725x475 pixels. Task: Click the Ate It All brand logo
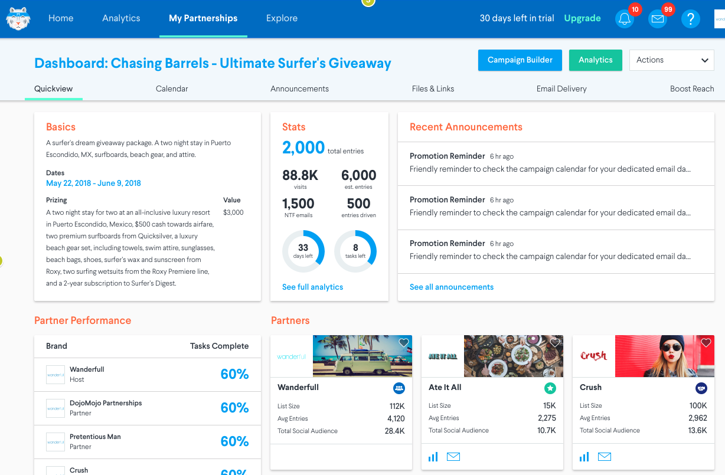pos(443,356)
